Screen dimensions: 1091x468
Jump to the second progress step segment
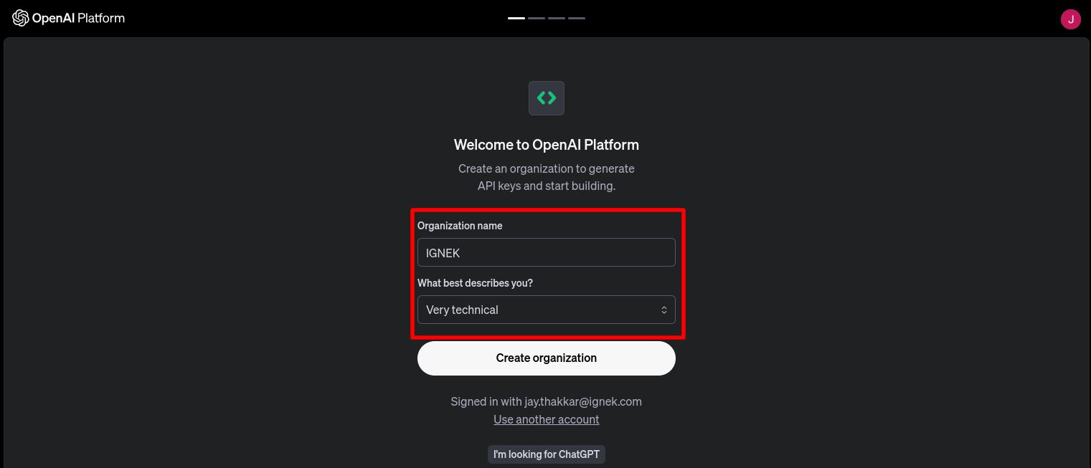coord(537,18)
